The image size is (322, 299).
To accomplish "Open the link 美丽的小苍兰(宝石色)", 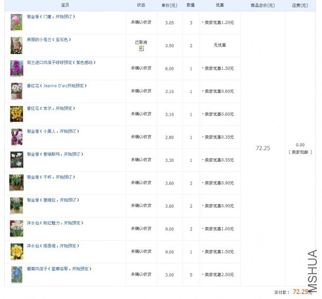I will tap(49, 39).
